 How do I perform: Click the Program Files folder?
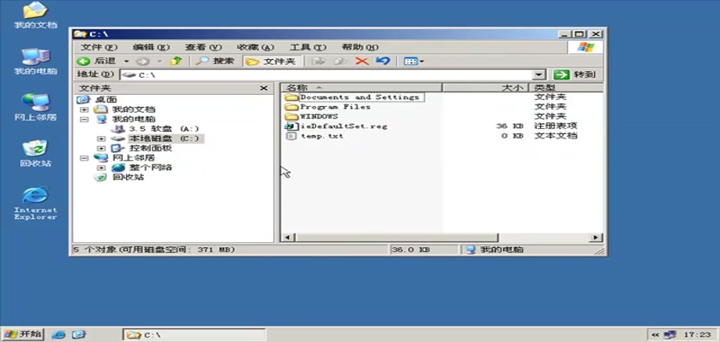click(334, 107)
